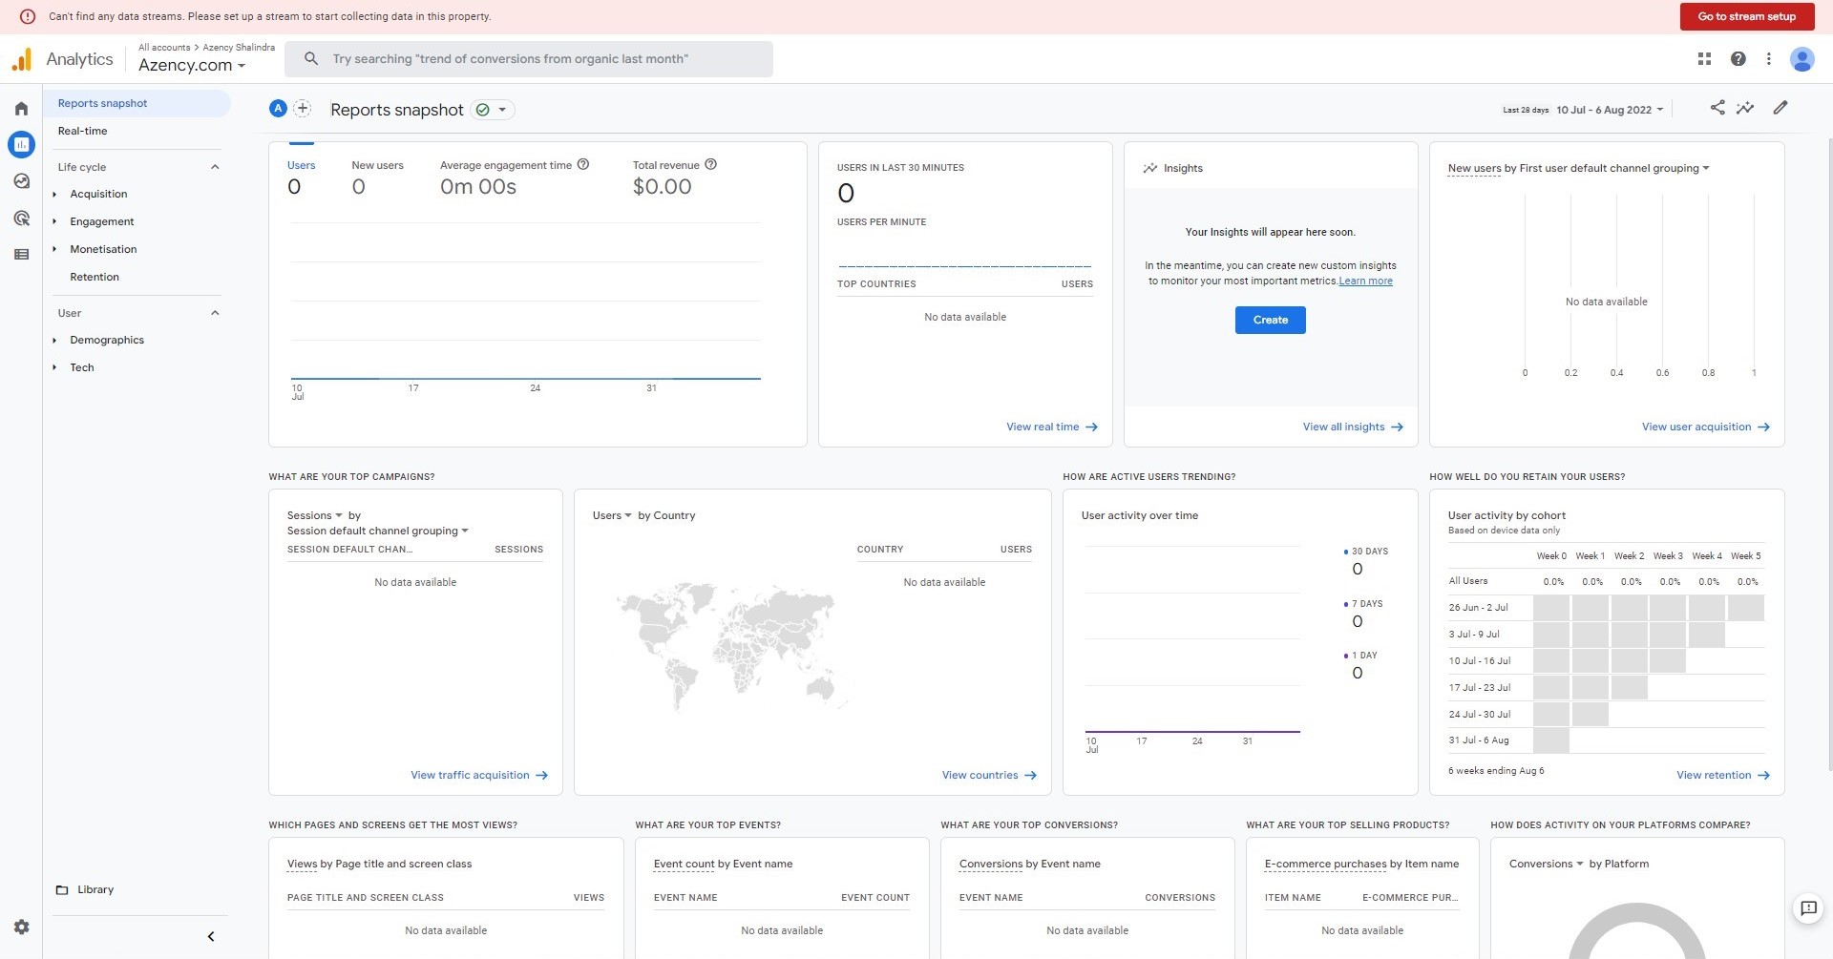Select the Average engagement time tab
This screenshot has height=959, width=1833.
click(515, 177)
